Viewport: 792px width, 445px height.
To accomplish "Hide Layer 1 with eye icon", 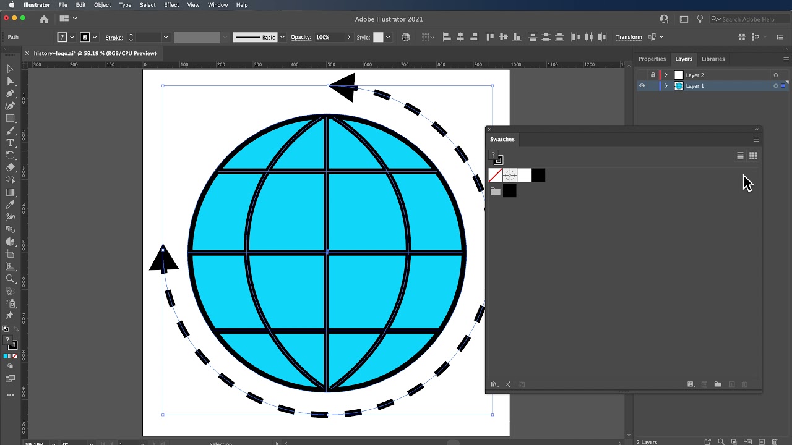I will click(x=642, y=86).
